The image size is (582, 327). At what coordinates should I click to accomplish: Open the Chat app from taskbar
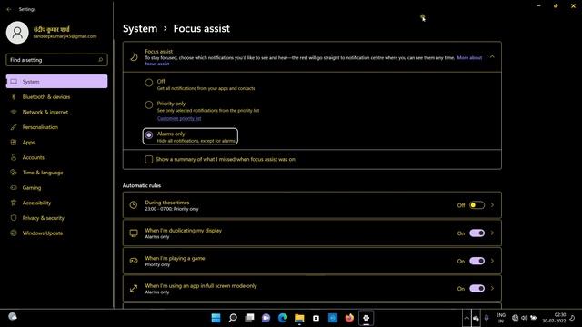point(266,318)
